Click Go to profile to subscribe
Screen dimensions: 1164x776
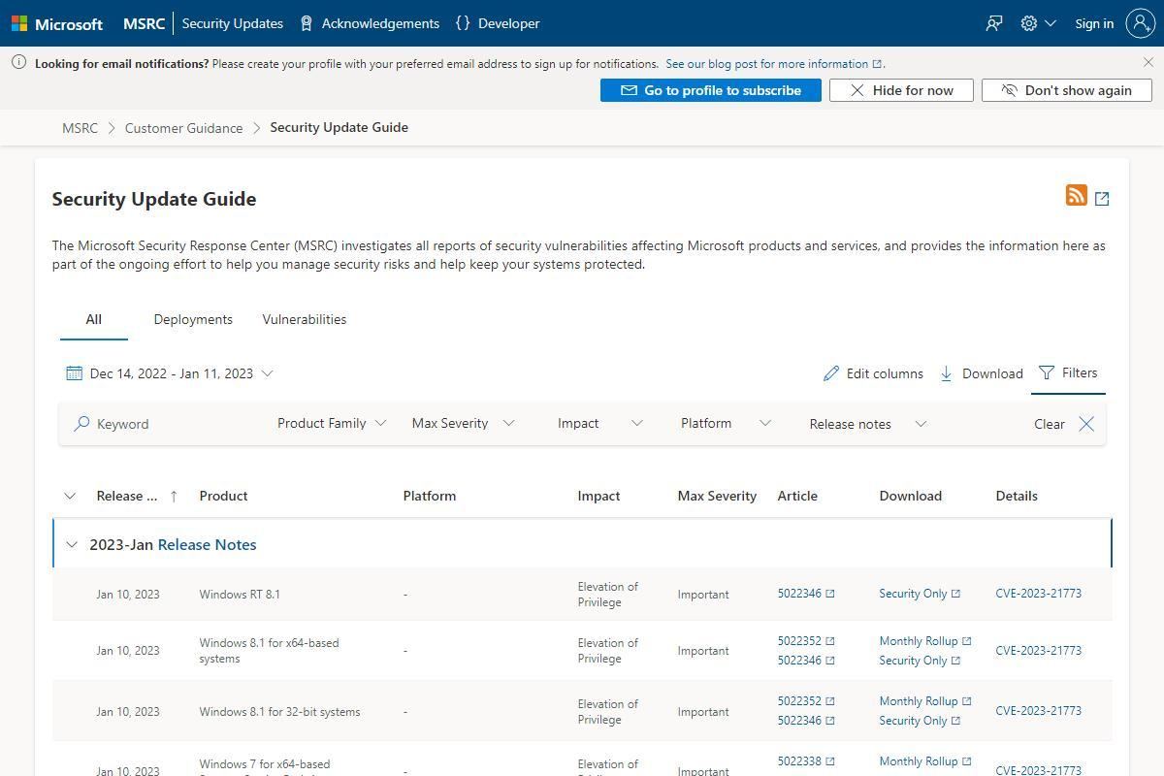pos(711,90)
